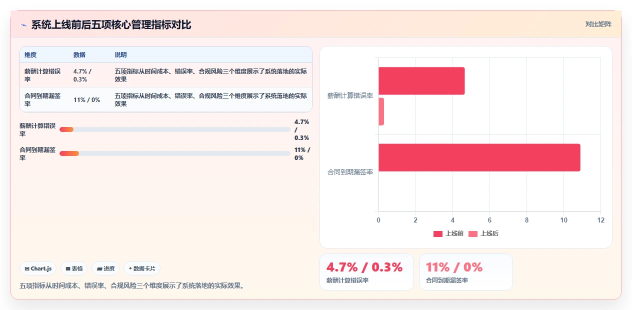Click the small 上线后 bar for 薪酬计算错误率
Screen dimensions: 632x310
click(x=381, y=111)
